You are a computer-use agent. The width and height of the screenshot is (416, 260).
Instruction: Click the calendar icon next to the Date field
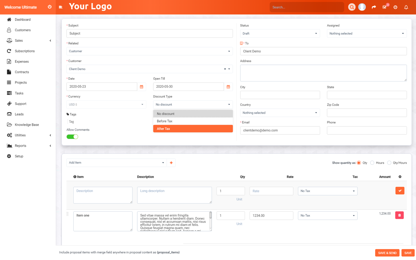tap(142, 86)
